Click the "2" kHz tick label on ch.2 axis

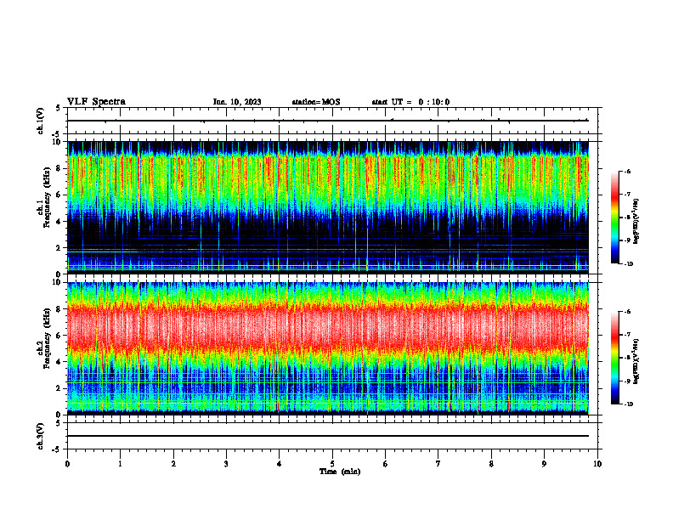(59, 388)
